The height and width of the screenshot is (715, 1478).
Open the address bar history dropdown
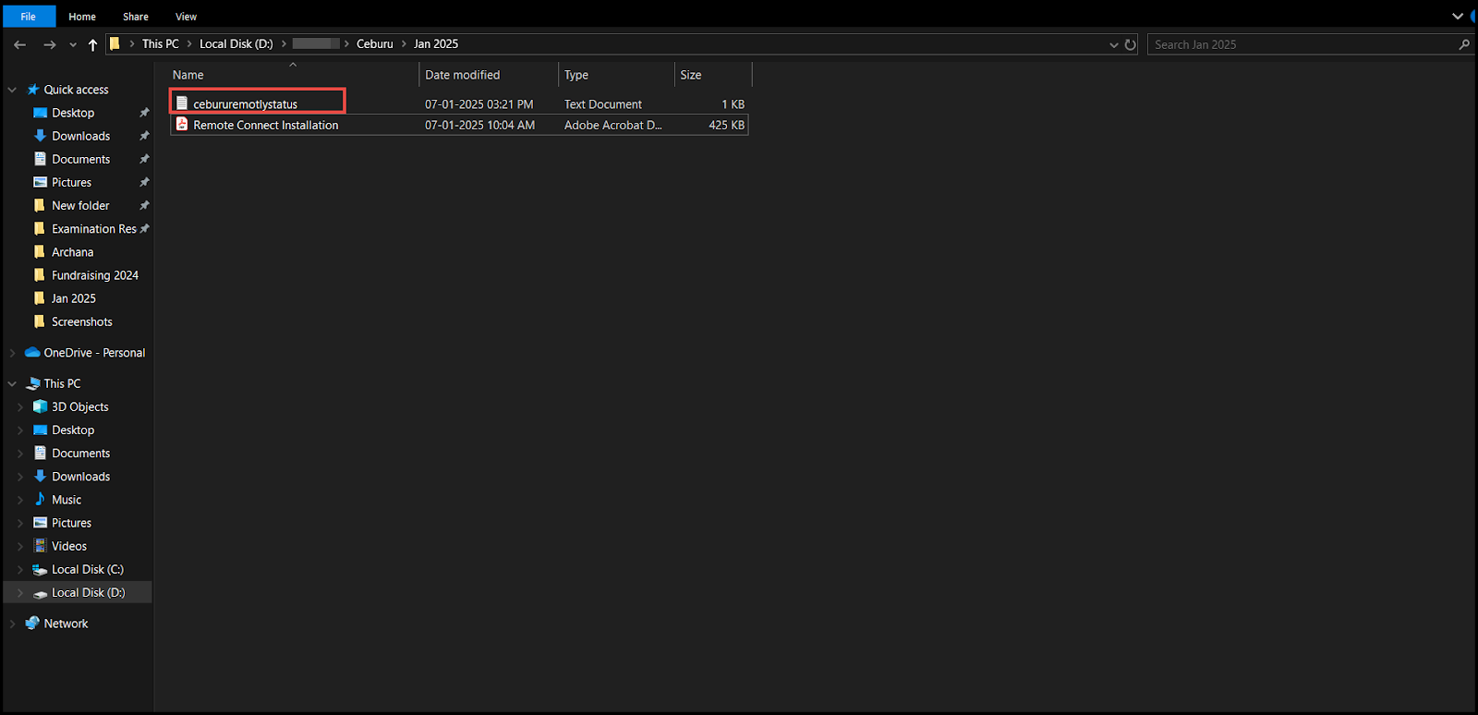pos(1113,44)
